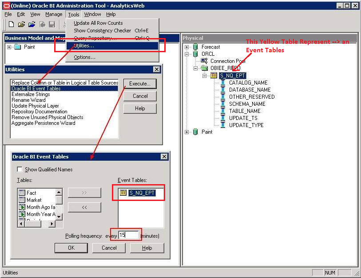This screenshot has height=278, width=361.
Task: Click the Save floppy disk toolbar icon
Action: coord(52,24)
